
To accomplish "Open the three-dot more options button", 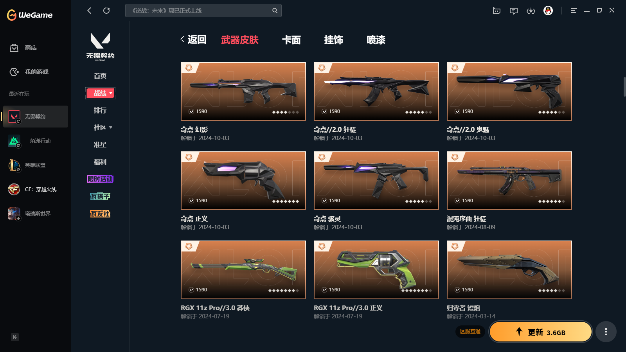I will point(606,332).
